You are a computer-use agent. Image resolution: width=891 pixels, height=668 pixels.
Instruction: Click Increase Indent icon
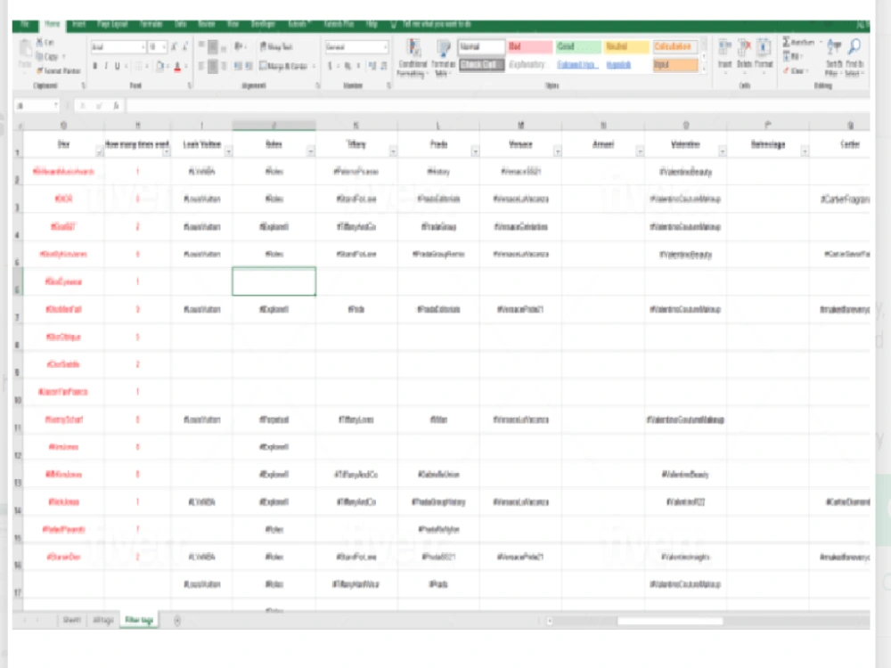click(x=249, y=66)
